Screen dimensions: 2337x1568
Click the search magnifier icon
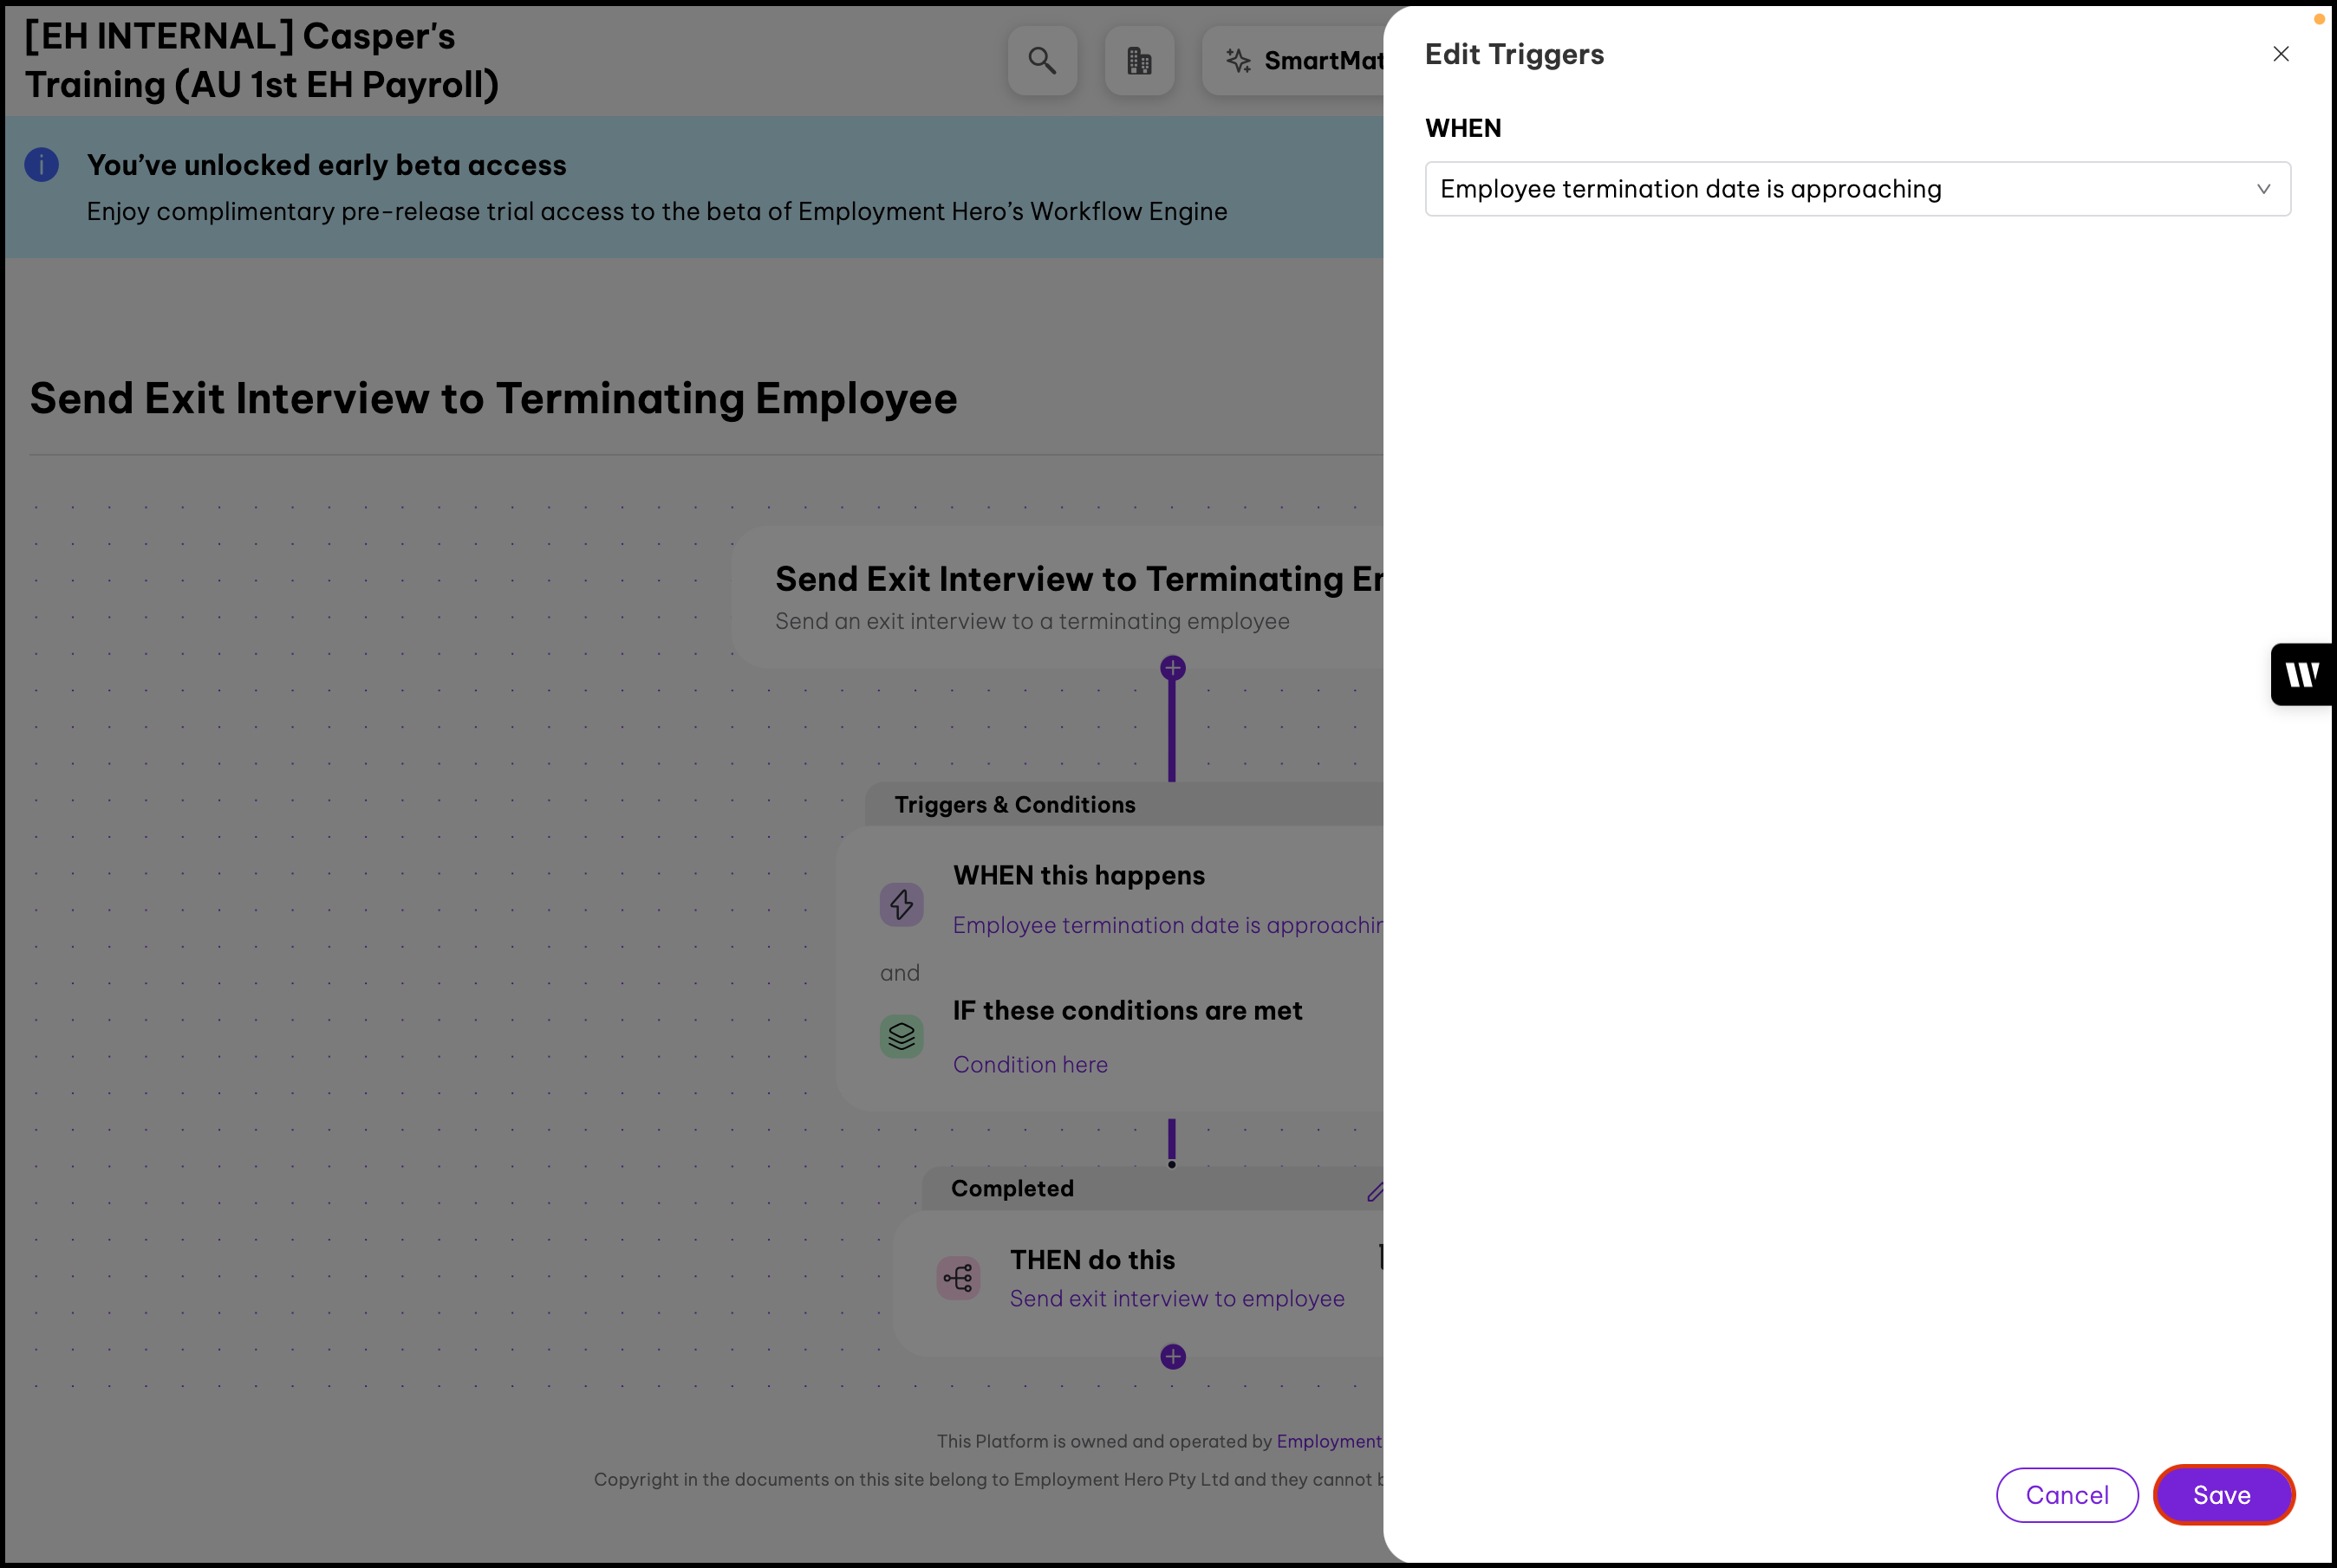1041,61
